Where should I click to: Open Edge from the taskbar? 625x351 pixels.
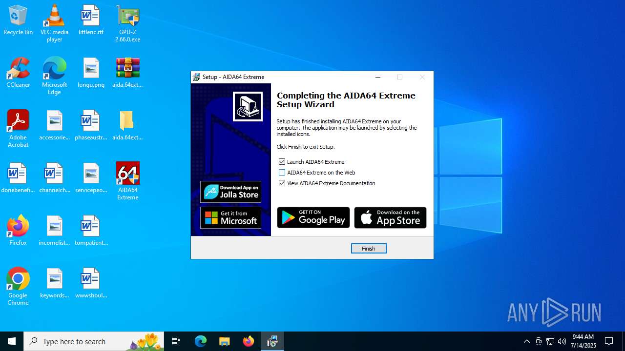pyautogui.click(x=201, y=341)
